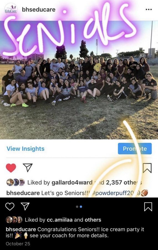The image size is (158, 250).
Task: Open bhseducare in the Congratulations caption
Action: pos(21,229)
